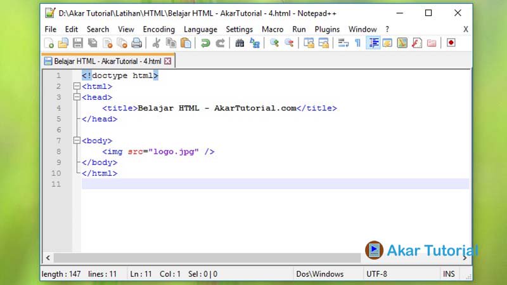Open the Replace dialog icon
The height and width of the screenshot is (285, 507).
coord(255,43)
